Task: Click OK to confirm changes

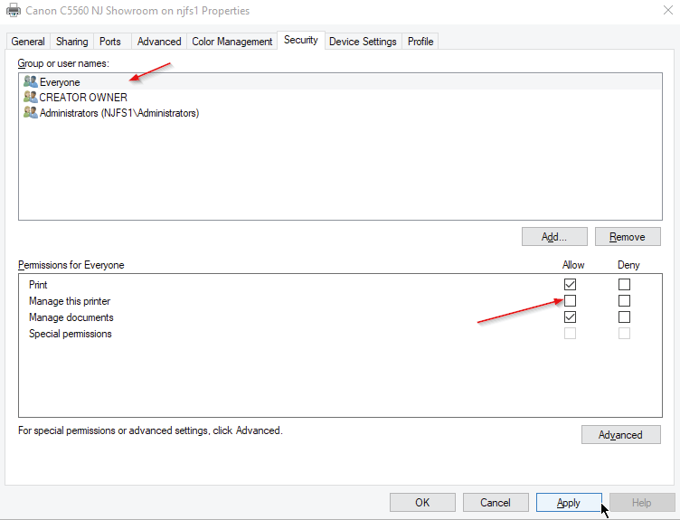Action: (x=422, y=503)
